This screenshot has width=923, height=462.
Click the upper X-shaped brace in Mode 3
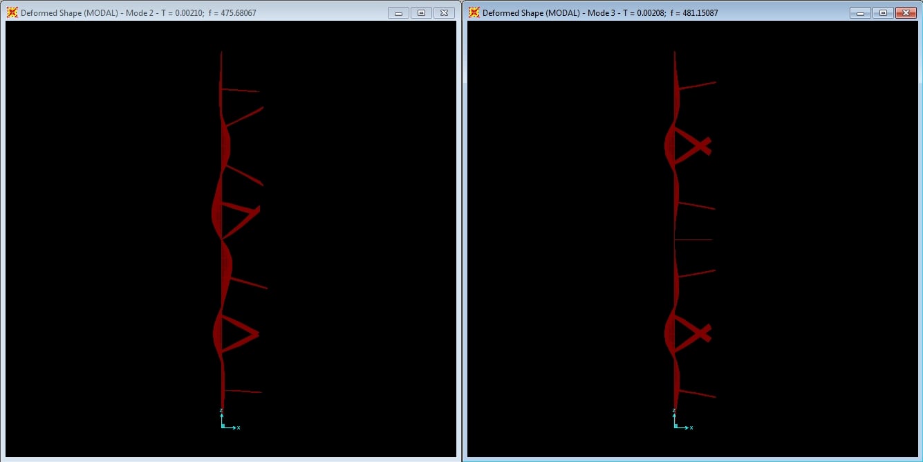point(698,145)
